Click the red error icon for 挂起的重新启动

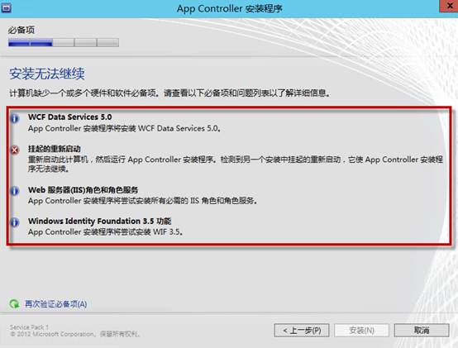(14, 150)
